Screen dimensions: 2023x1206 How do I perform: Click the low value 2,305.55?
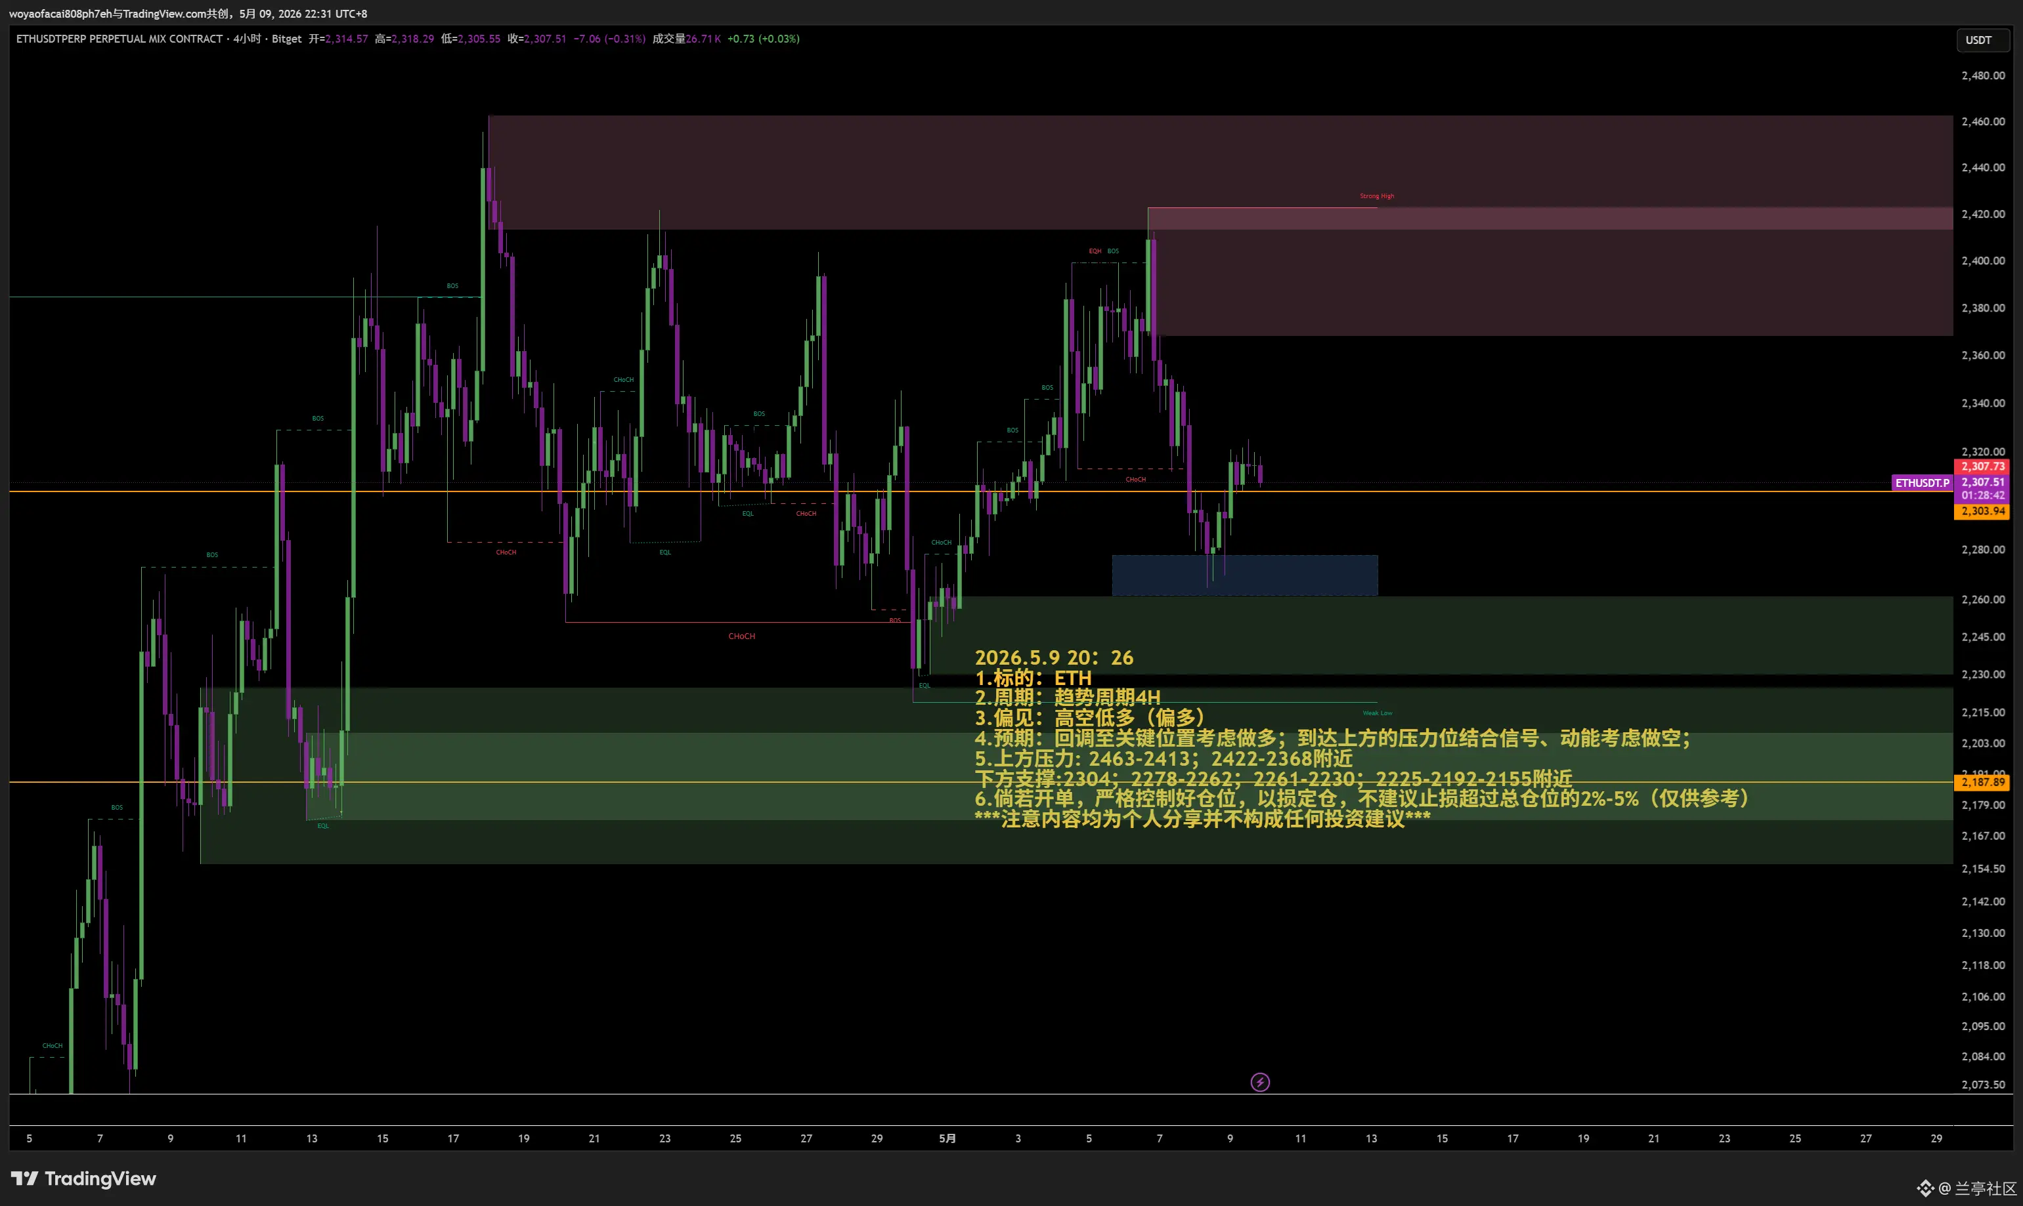(x=479, y=38)
